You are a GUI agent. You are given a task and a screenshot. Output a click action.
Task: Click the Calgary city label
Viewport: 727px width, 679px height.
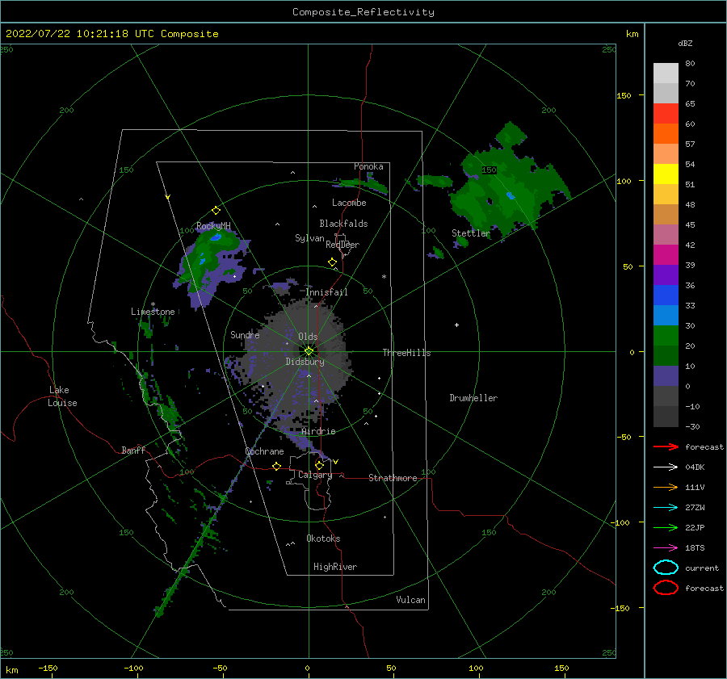pos(315,475)
